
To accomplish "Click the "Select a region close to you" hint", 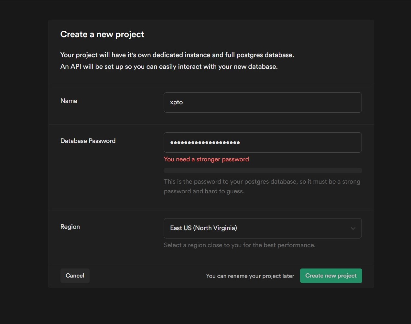I will tap(240, 245).
